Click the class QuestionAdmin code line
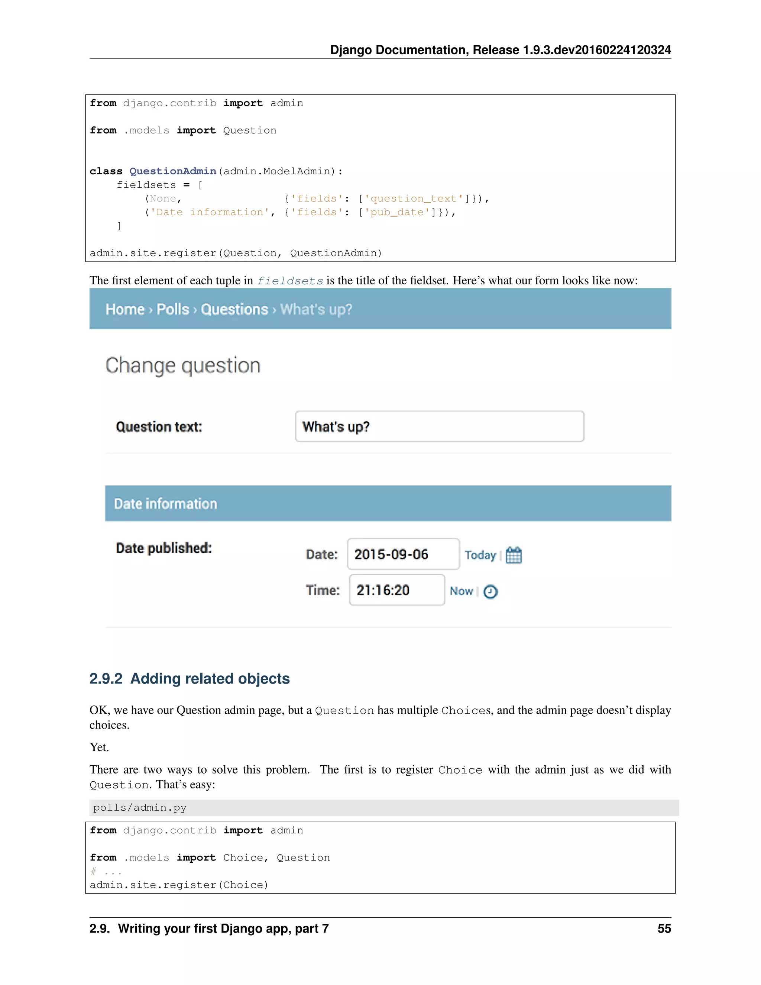Viewport: 761px width, 985px height. click(x=216, y=171)
